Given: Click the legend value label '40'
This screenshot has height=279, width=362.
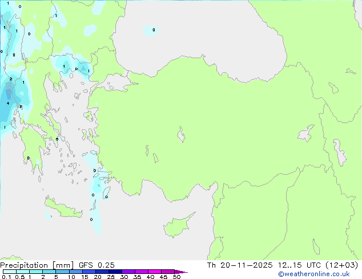Looking at the screenshot, I should [150, 277].
